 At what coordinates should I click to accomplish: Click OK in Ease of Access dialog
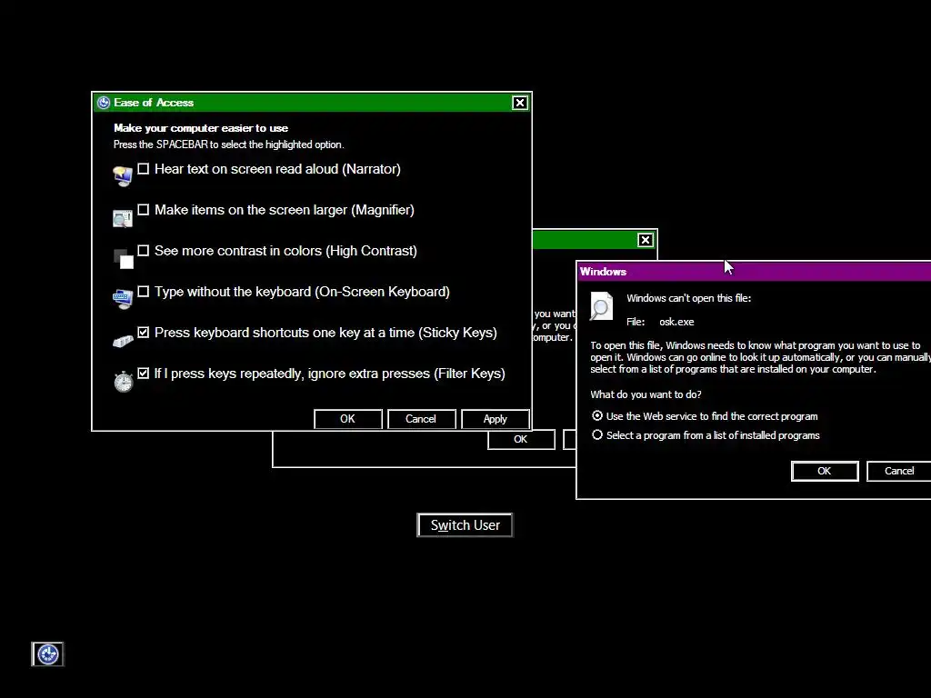(x=347, y=419)
